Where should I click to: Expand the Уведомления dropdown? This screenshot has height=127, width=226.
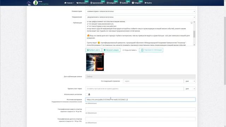[x=141, y=17]
